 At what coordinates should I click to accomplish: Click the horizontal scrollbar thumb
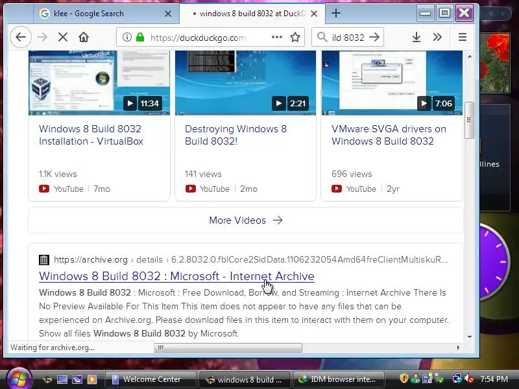coord(228,348)
